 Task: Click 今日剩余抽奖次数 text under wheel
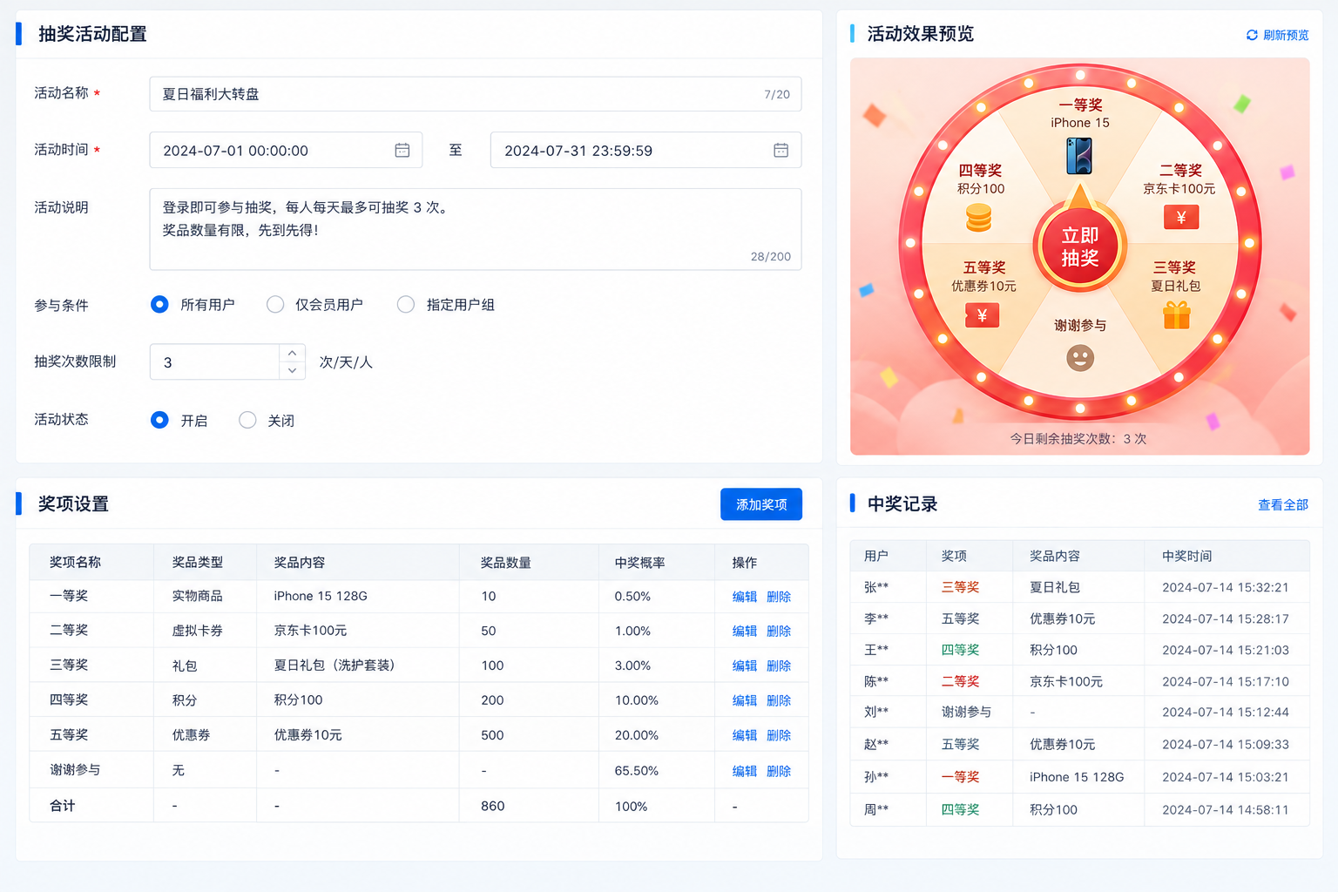point(1078,439)
